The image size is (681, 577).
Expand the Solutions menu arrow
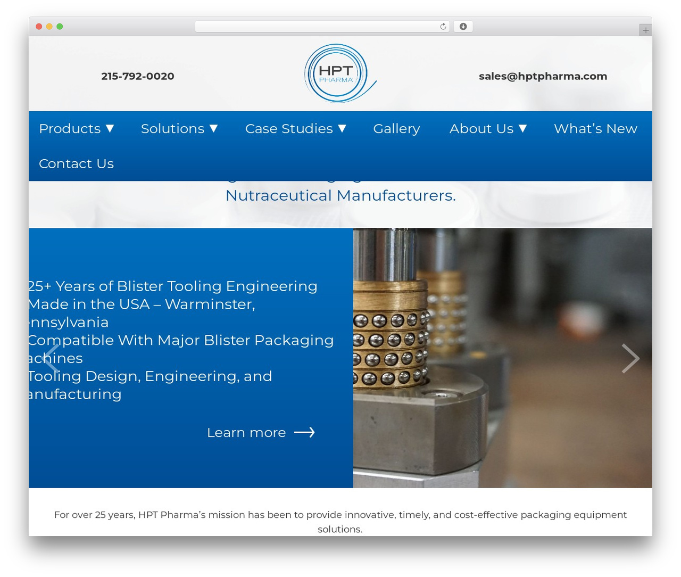point(214,128)
